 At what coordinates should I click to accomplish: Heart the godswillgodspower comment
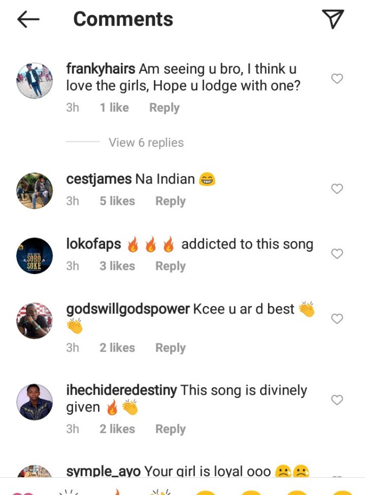click(337, 318)
